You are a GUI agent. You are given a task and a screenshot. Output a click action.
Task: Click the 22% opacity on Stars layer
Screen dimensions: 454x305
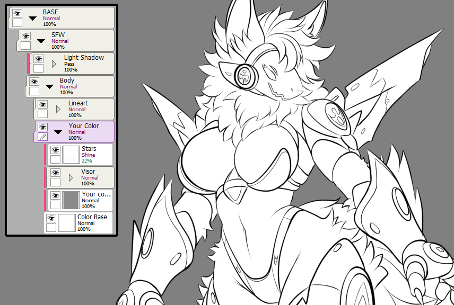(x=87, y=161)
